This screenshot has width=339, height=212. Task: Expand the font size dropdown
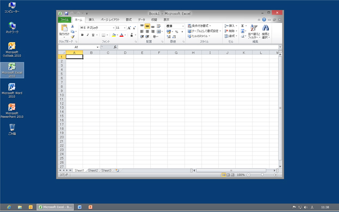tap(125, 28)
